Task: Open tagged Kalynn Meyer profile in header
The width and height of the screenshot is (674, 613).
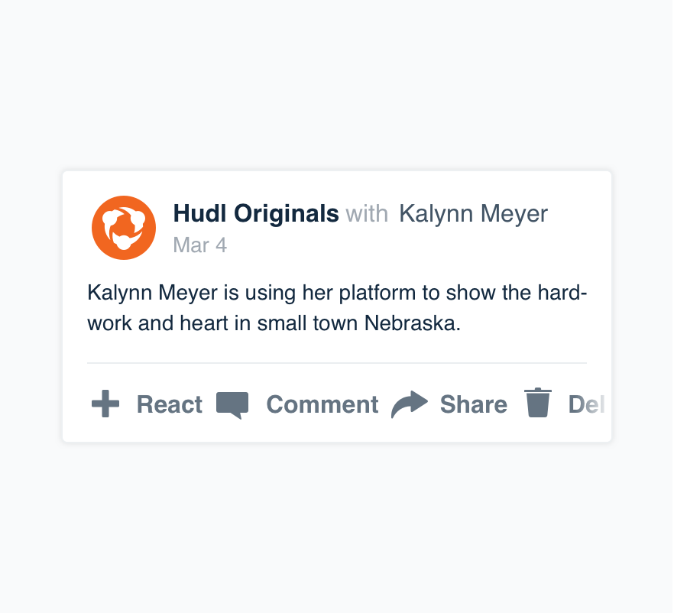Action: pyautogui.click(x=473, y=214)
